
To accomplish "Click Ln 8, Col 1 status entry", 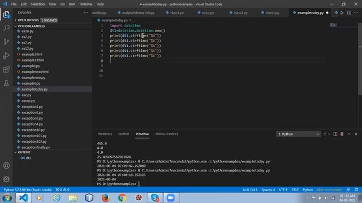I will (x=250, y=189).
